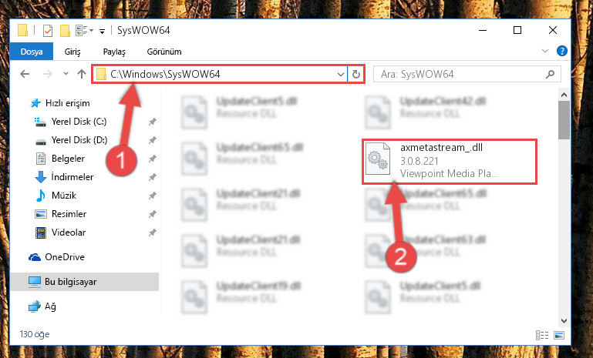
Task: Click the Ara: SysWOW64 search box
Action: 467,75
